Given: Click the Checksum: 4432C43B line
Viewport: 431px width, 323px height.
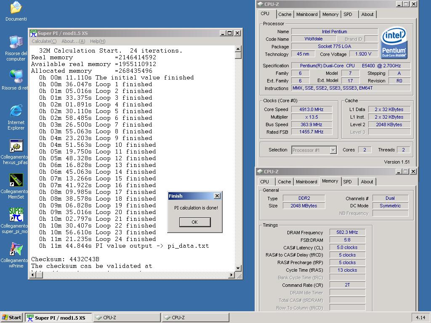Looking at the screenshot, I should pyautogui.click(x=65, y=259).
